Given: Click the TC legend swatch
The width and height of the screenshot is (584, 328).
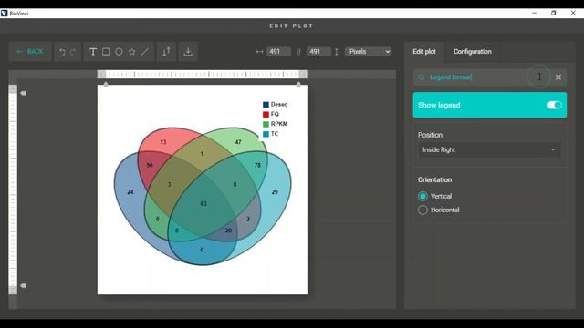Looking at the screenshot, I should point(266,134).
